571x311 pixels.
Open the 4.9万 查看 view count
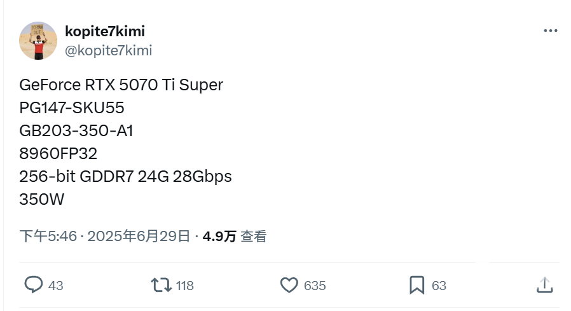click(235, 237)
